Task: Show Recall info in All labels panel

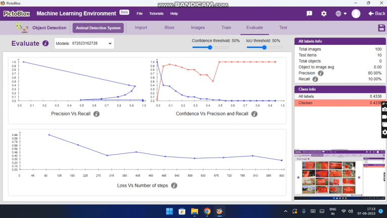Action: [315, 79]
